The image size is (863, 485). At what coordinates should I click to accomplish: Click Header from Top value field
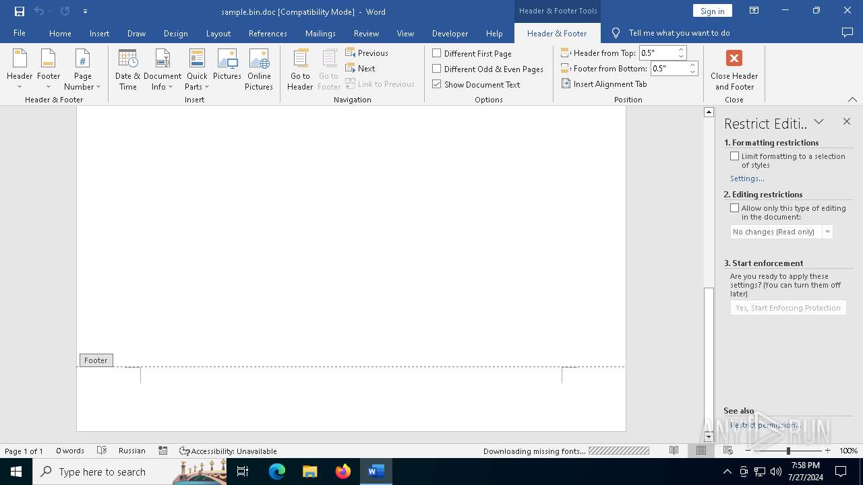pos(657,53)
